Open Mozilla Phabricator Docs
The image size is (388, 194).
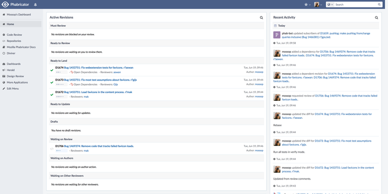click(x=21, y=47)
